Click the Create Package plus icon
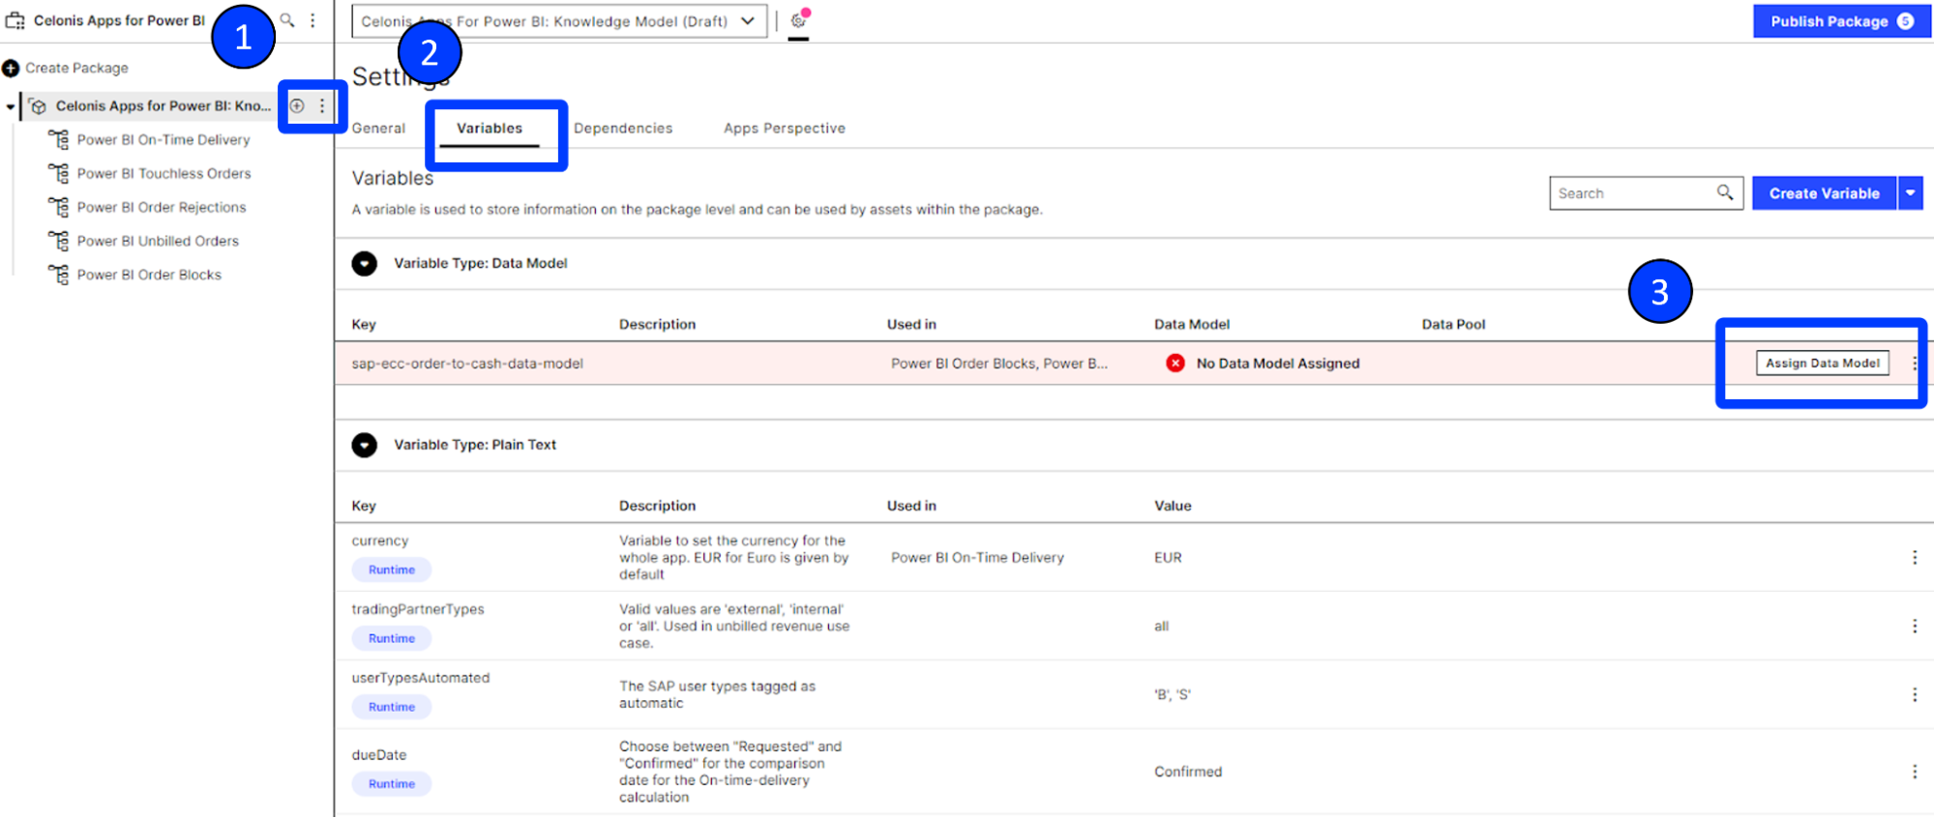Screen dimensions: 1934x818 (x=11, y=68)
